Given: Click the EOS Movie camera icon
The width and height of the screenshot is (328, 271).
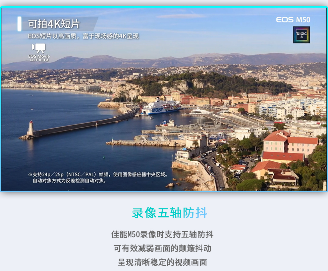Looking at the screenshot, I should click(x=39, y=48).
